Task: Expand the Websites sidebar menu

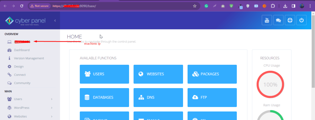Action: coord(30,116)
